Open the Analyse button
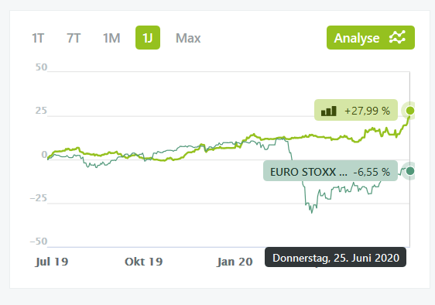The width and height of the screenshot is (435, 305). (371, 38)
